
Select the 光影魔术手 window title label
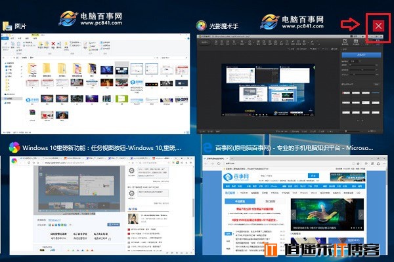224,26
